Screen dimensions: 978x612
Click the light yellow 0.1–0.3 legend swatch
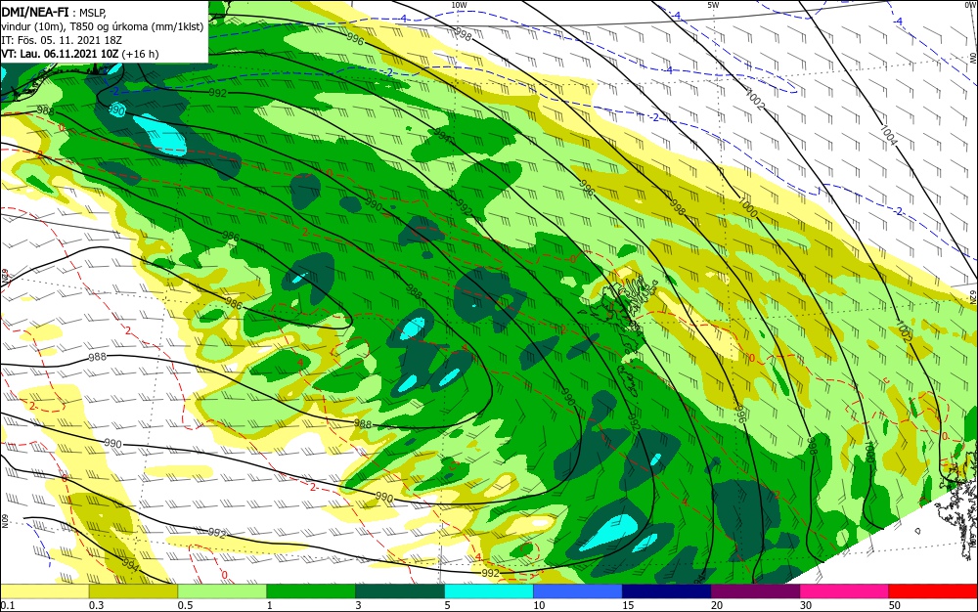coord(45,591)
